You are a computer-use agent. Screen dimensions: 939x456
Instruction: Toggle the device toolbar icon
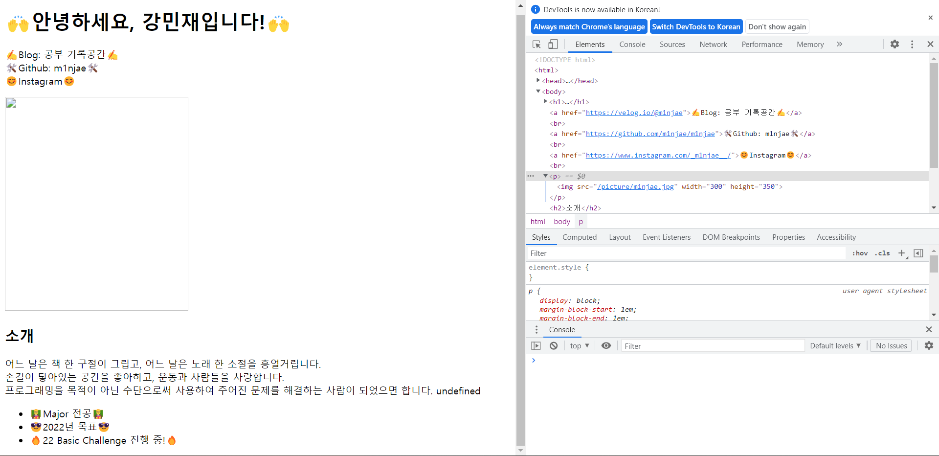tap(553, 45)
